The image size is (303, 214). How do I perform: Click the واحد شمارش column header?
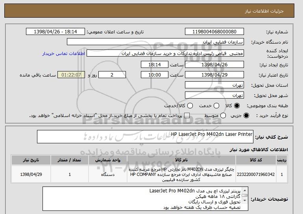click(108, 160)
